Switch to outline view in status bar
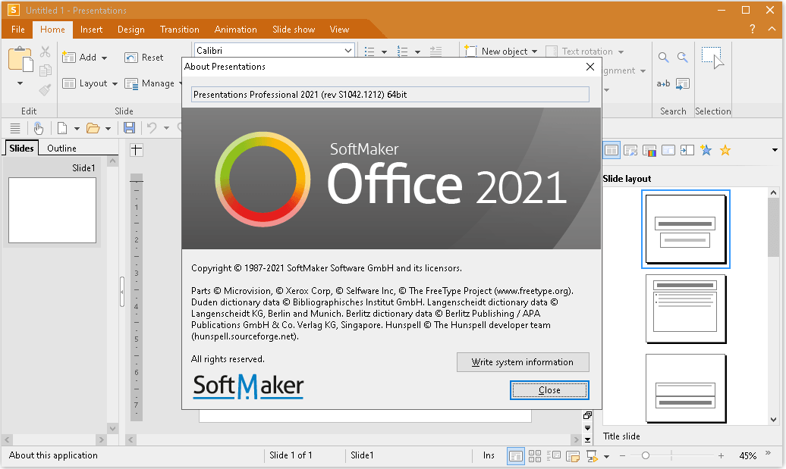The width and height of the screenshot is (786, 469). (x=554, y=455)
